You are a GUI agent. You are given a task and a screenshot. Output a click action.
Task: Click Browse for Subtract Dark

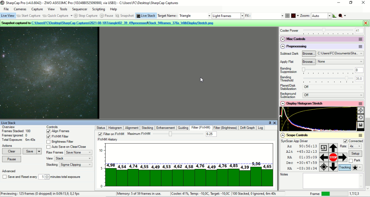(309, 54)
